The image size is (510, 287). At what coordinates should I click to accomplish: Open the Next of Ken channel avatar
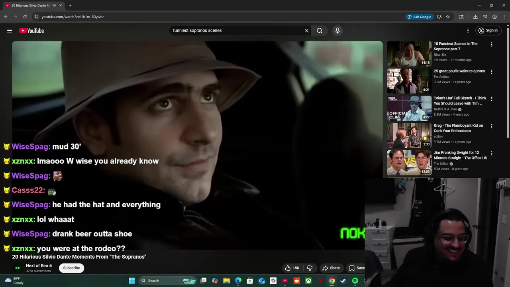point(18,268)
